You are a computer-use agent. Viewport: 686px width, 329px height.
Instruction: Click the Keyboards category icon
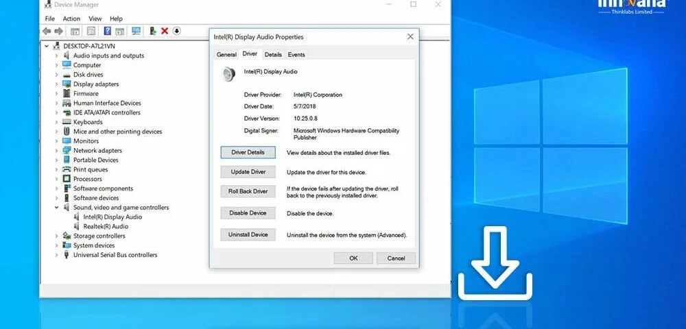pos(67,122)
